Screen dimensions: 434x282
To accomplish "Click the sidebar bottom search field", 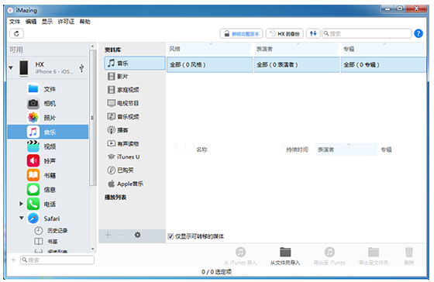I will tap(57, 260).
